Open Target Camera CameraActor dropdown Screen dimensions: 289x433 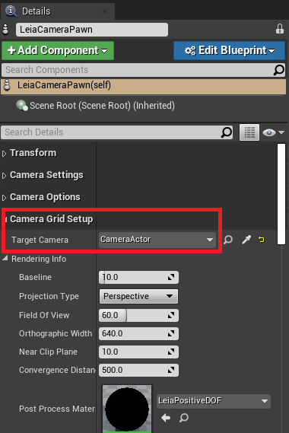click(157, 240)
